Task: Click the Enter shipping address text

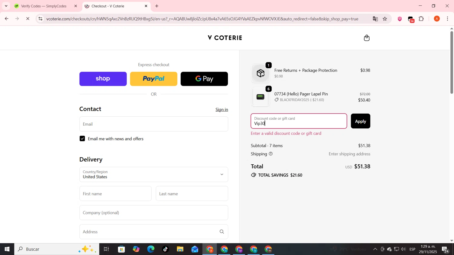Action: [350, 154]
